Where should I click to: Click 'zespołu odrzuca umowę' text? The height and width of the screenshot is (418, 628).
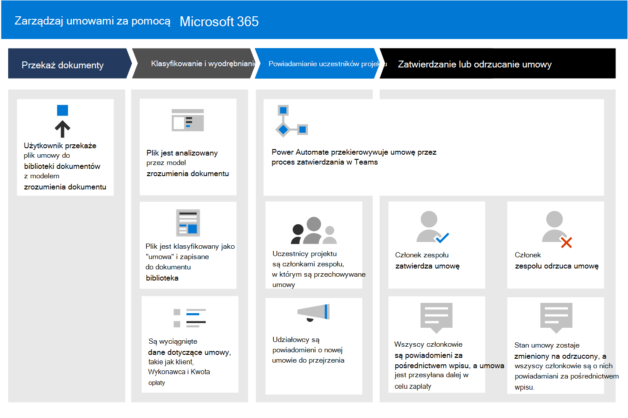click(x=557, y=266)
